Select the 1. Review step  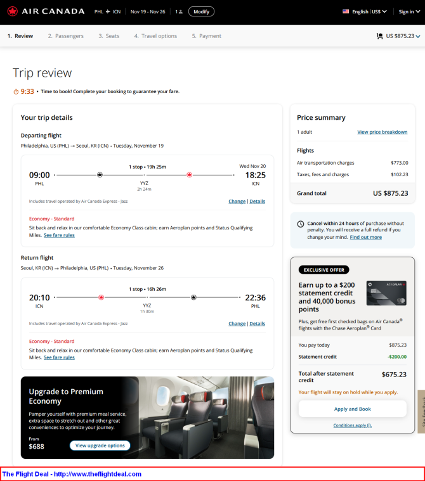click(20, 36)
